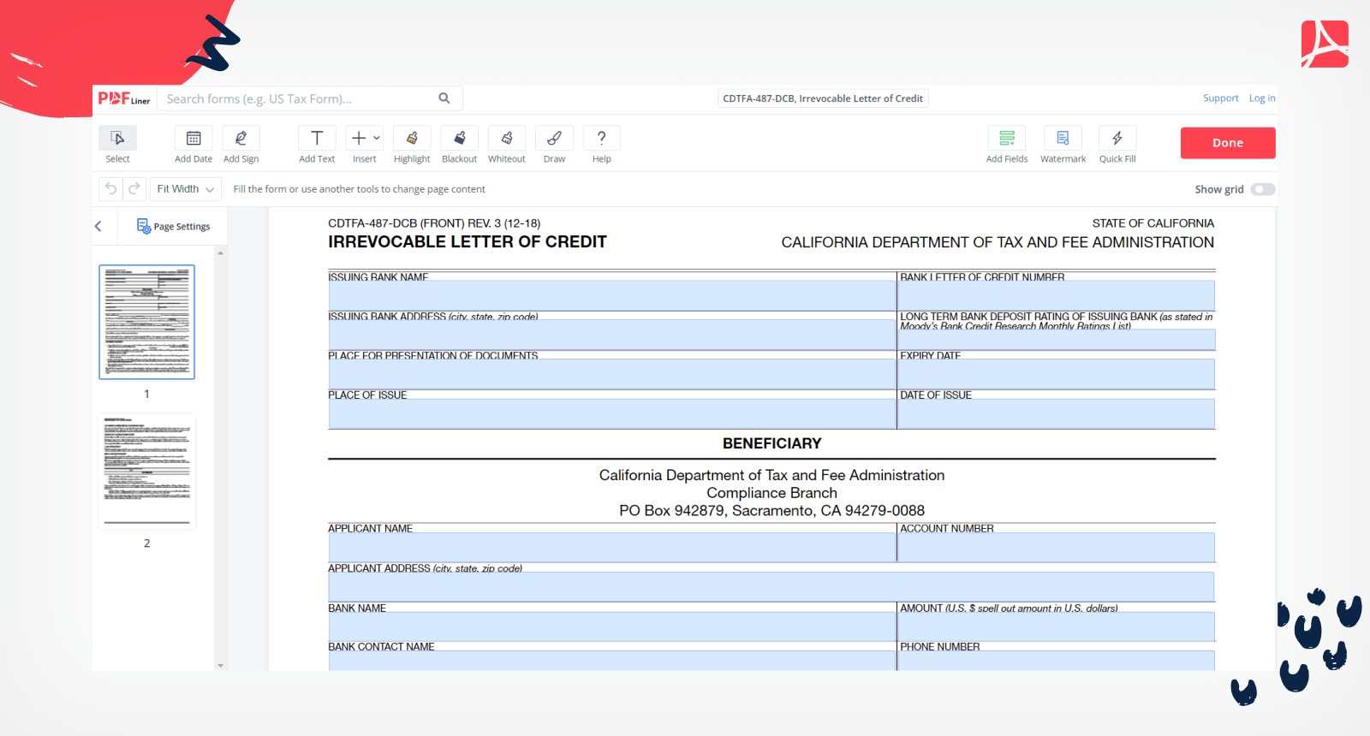Click the thumbnail panel scroll down arrow
The height and width of the screenshot is (736, 1370).
point(220,665)
